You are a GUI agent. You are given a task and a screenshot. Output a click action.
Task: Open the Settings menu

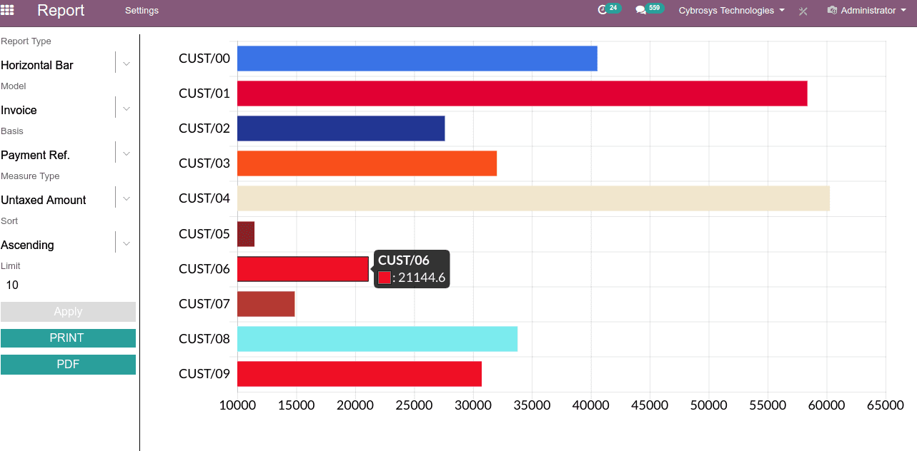tap(142, 11)
